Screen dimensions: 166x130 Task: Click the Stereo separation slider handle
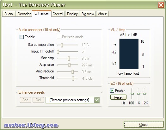(x=62, y=45)
